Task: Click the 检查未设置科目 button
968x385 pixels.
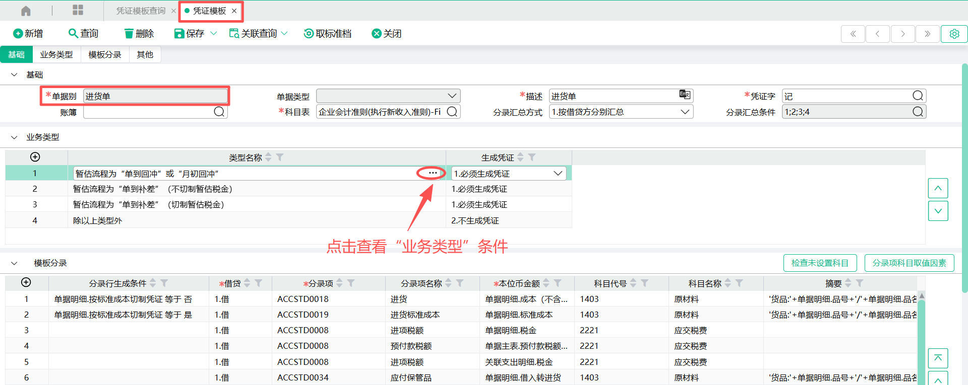Action: 820,263
